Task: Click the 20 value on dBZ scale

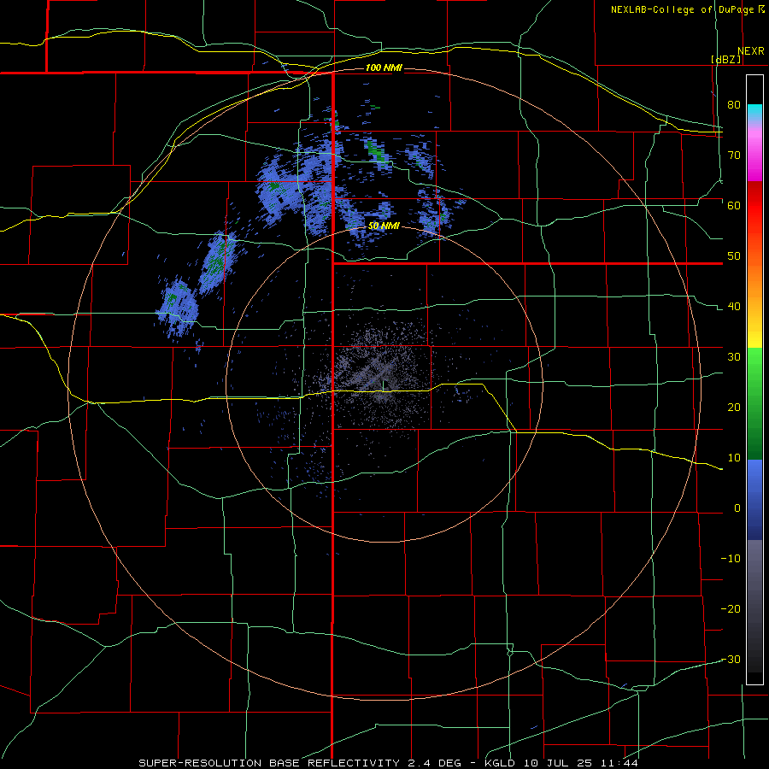Action: (x=734, y=408)
